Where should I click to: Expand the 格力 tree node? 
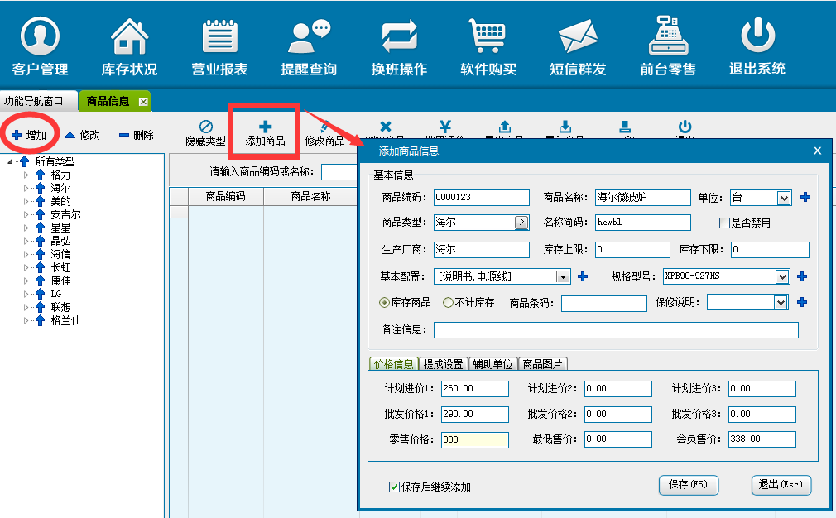[26, 175]
